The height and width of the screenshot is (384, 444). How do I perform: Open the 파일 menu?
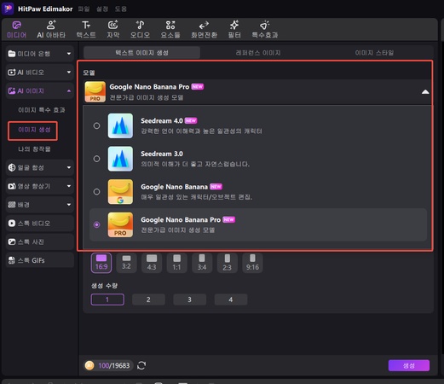[x=84, y=9]
